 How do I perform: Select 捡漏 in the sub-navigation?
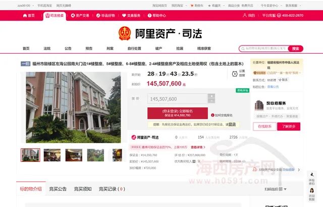[x=180, y=49]
